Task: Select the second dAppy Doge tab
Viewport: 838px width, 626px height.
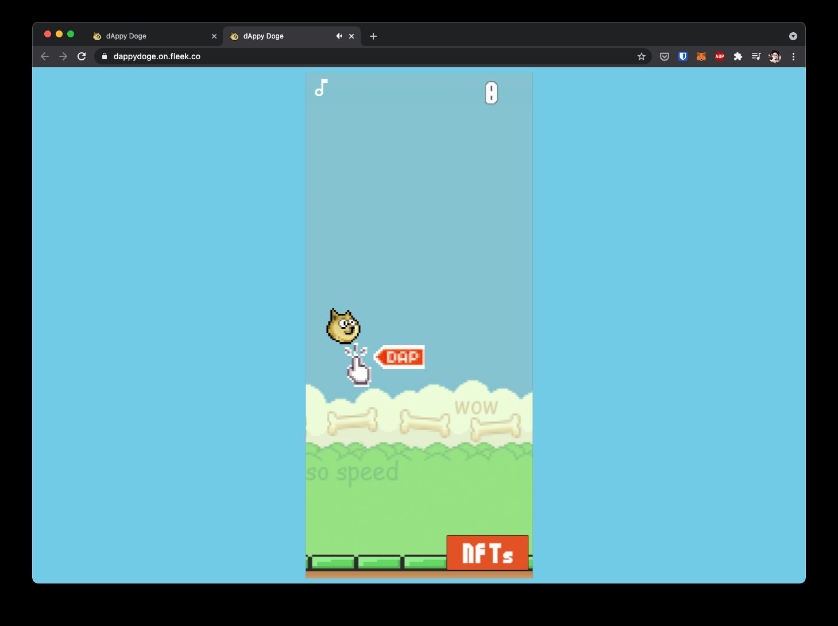Action: tap(291, 36)
